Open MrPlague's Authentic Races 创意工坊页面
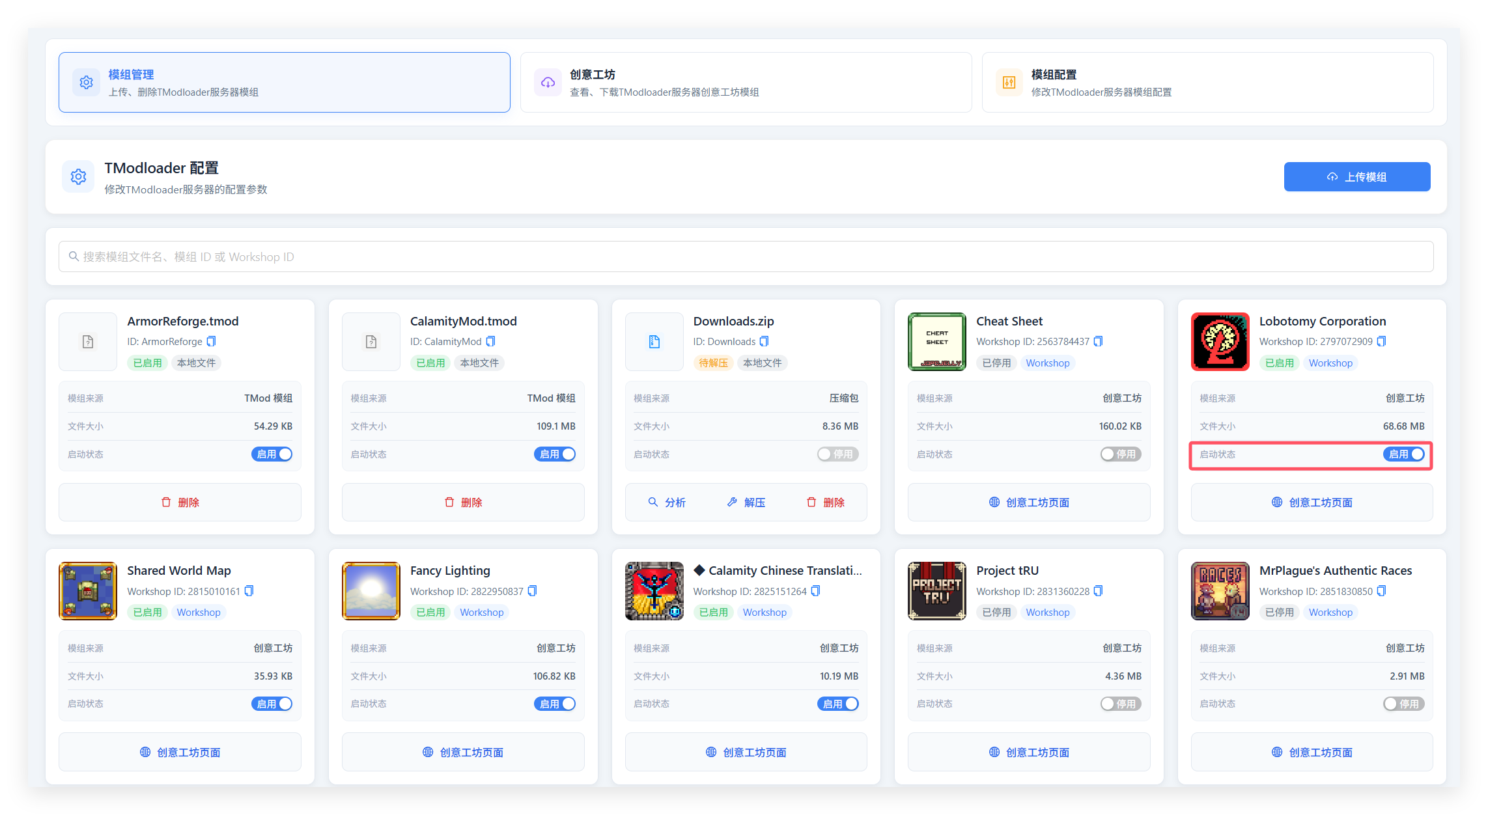The image size is (1488, 815). tap(1312, 752)
